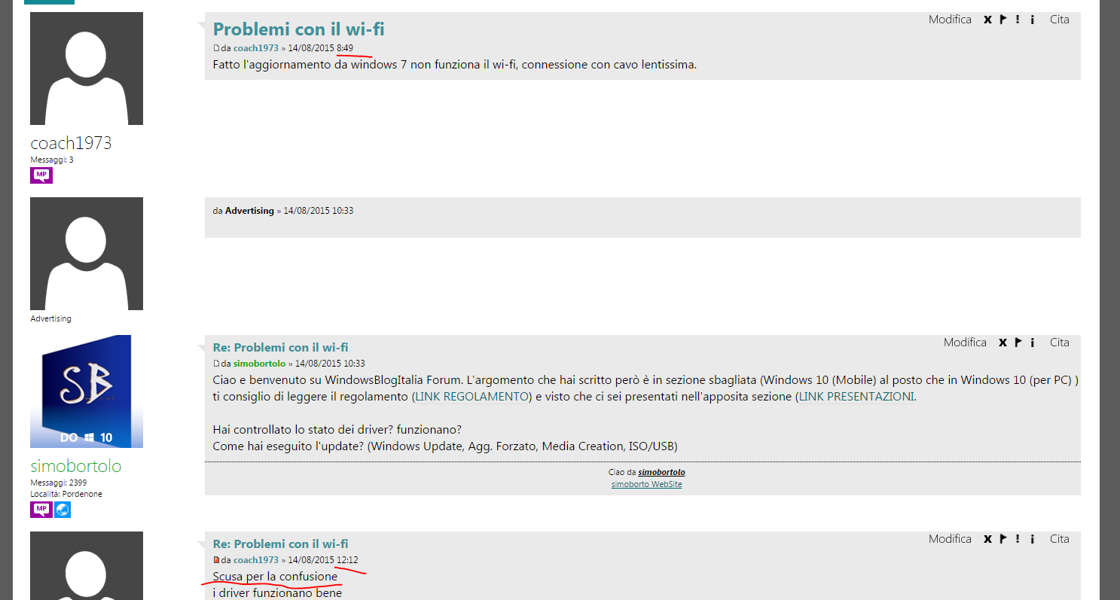Report the first post using its flag icon
Image resolution: width=1120 pixels, height=600 pixels.
coord(1003,20)
